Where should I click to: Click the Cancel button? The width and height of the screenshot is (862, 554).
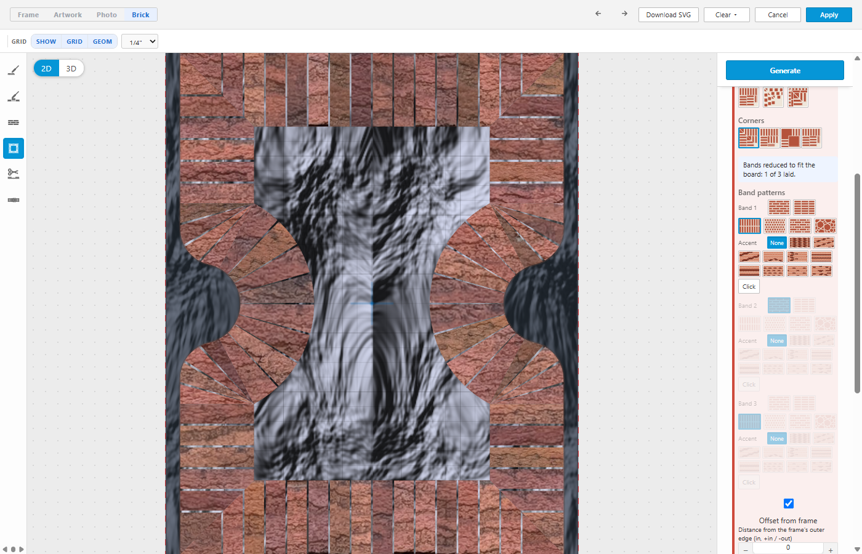tap(778, 15)
